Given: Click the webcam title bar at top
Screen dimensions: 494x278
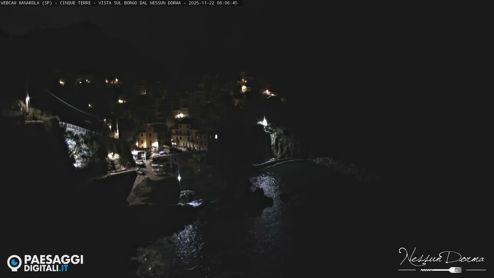Looking at the screenshot, I should (121, 3).
